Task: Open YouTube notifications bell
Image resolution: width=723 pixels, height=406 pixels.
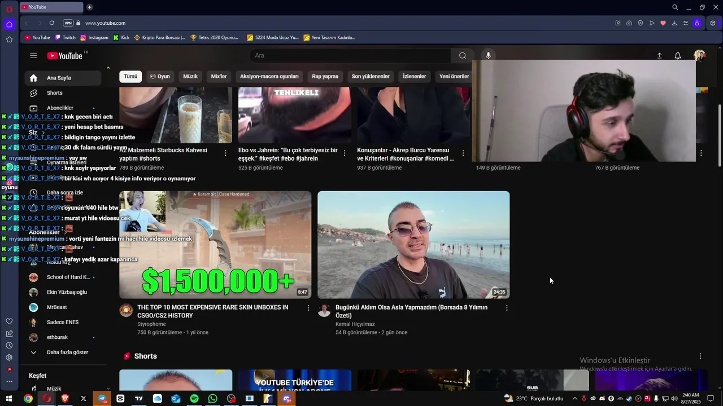Action: coord(678,55)
